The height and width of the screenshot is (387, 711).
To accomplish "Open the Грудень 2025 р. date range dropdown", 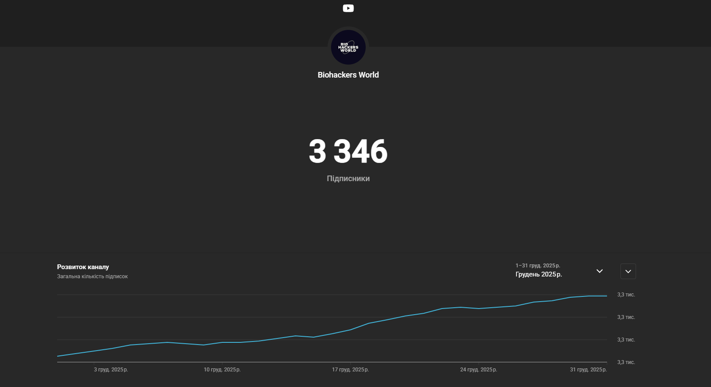I will [x=559, y=270].
